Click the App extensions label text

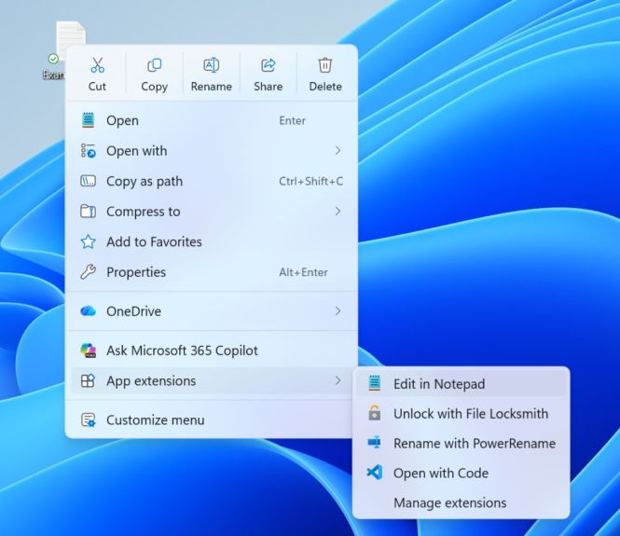click(x=151, y=380)
